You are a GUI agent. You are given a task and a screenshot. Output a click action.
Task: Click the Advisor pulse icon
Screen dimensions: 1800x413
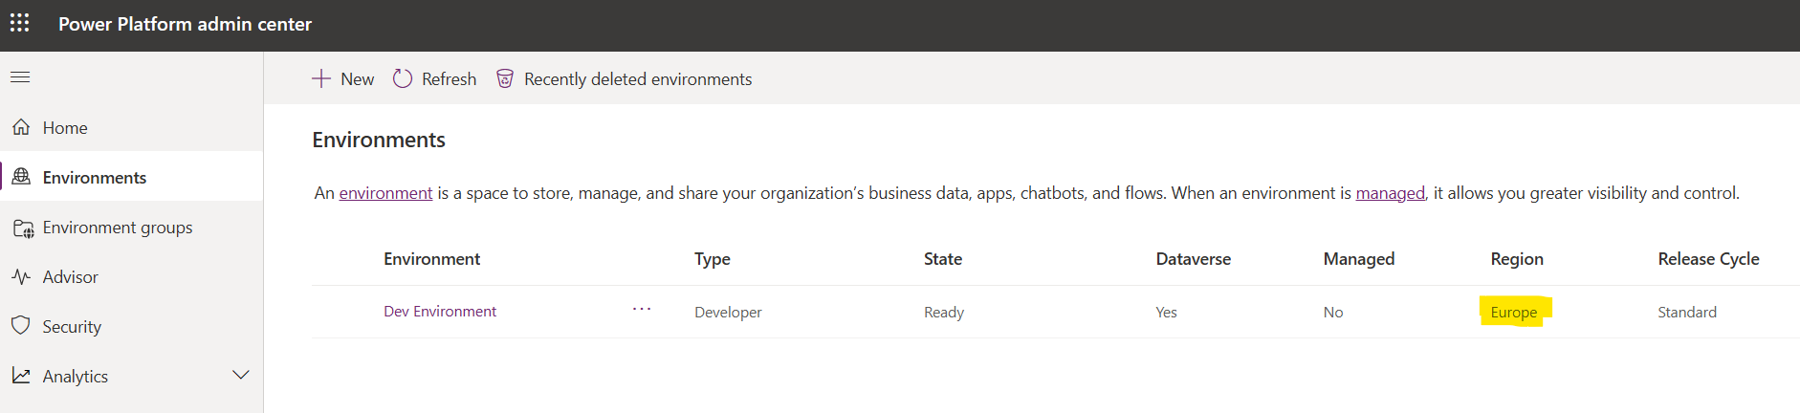click(21, 277)
